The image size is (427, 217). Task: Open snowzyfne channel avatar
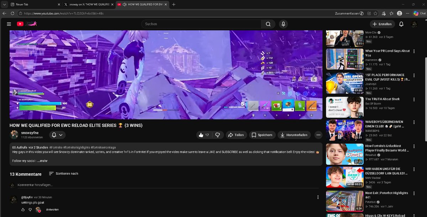[x=14, y=135]
